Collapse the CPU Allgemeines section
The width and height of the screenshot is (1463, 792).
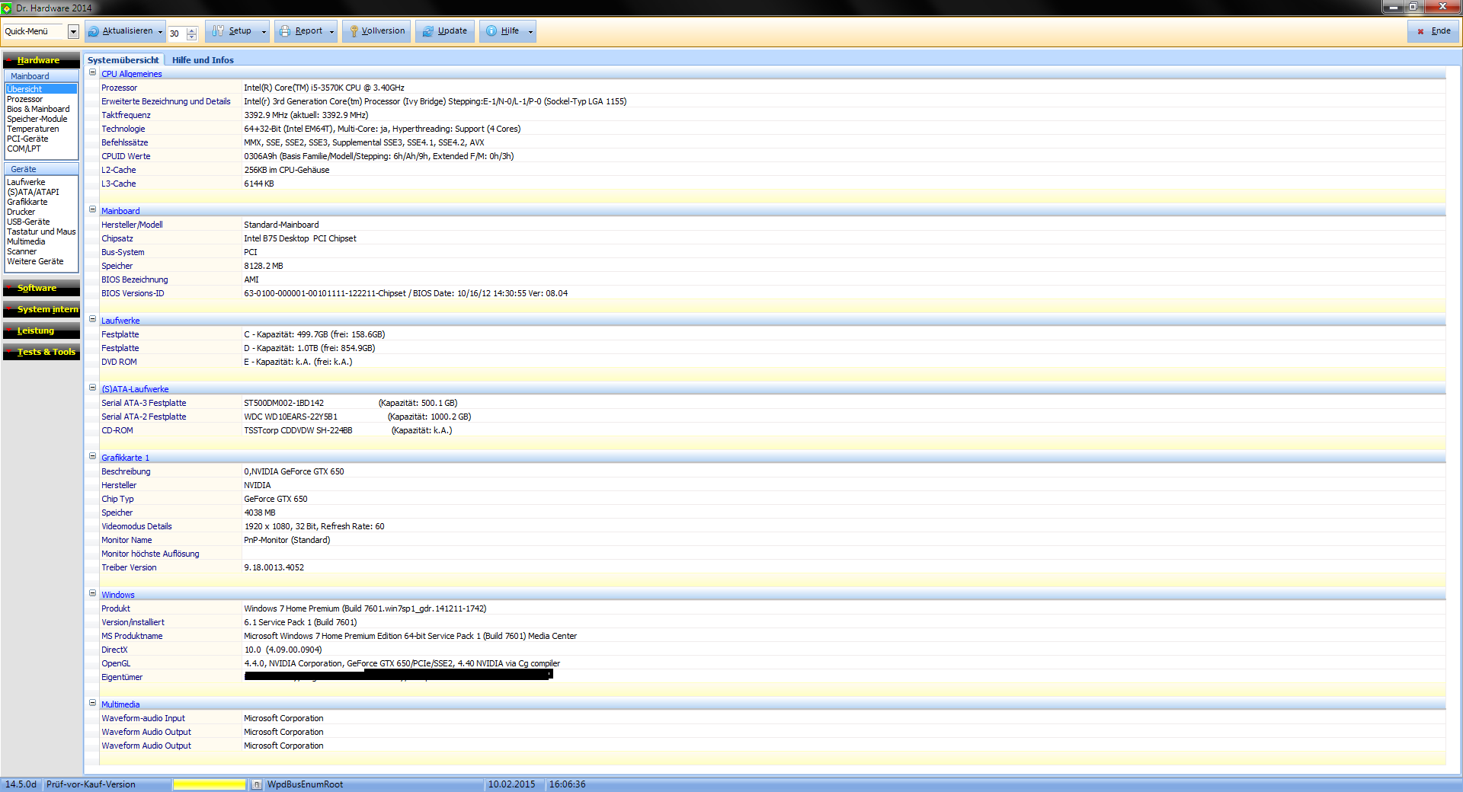93,73
